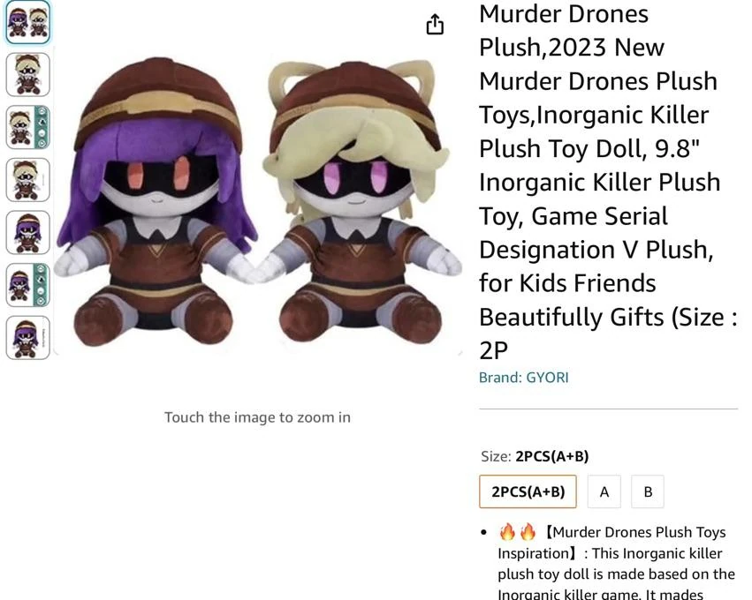The width and height of the screenshot is (752, 600).
Task: Choose size variant B
Action: point(648,491)
